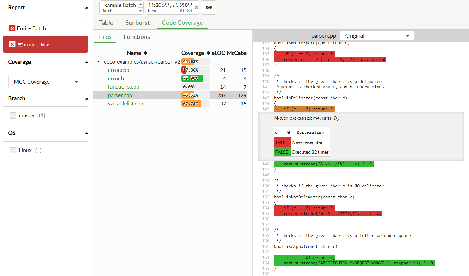Collapse the OS section arrow
The width and height of the screenshot is (469, 276).
click(x=87, y=133)
